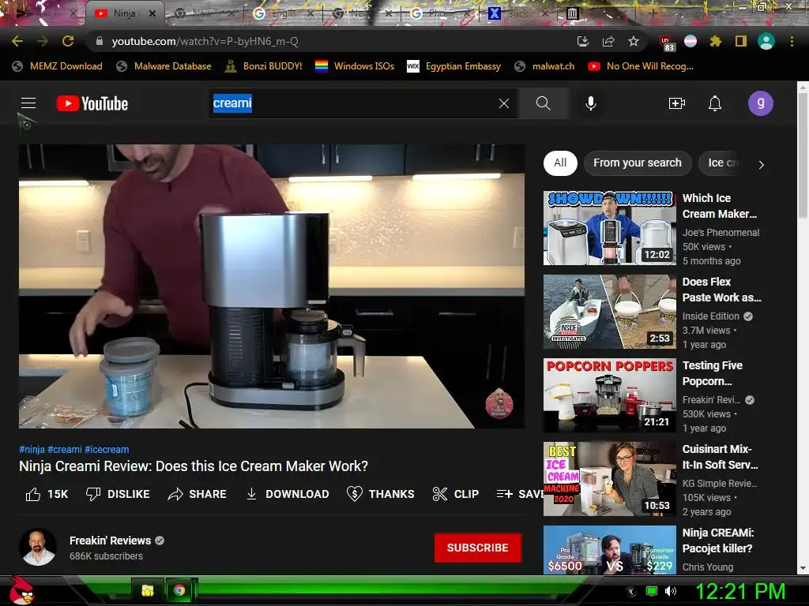Open the MEMZ Download bookmark

57,66
